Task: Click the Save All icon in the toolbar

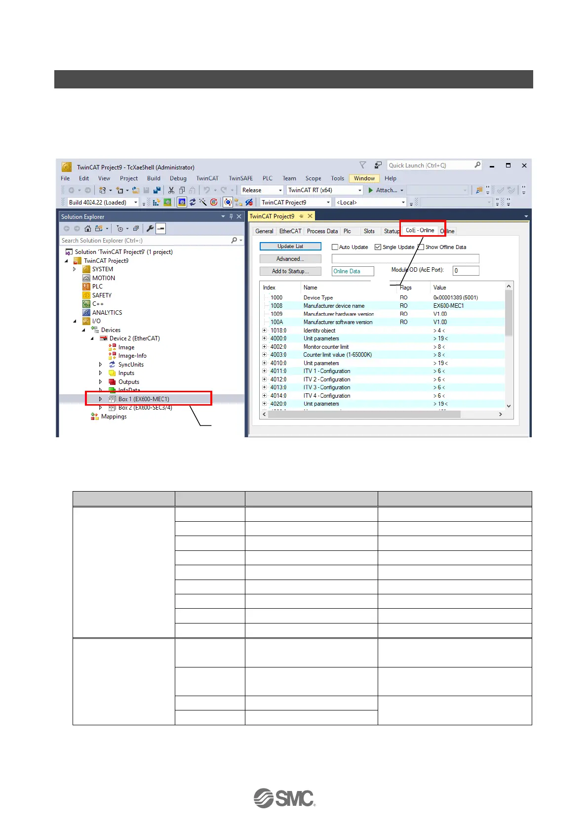Action: [x=157, y=190]
